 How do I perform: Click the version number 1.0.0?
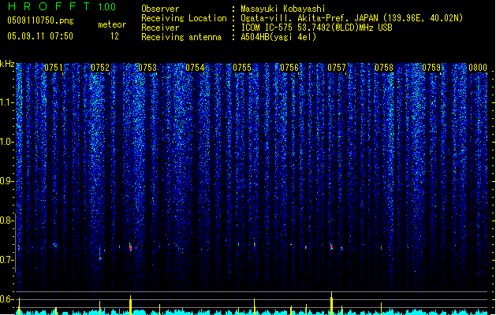[x=107, y=6]
